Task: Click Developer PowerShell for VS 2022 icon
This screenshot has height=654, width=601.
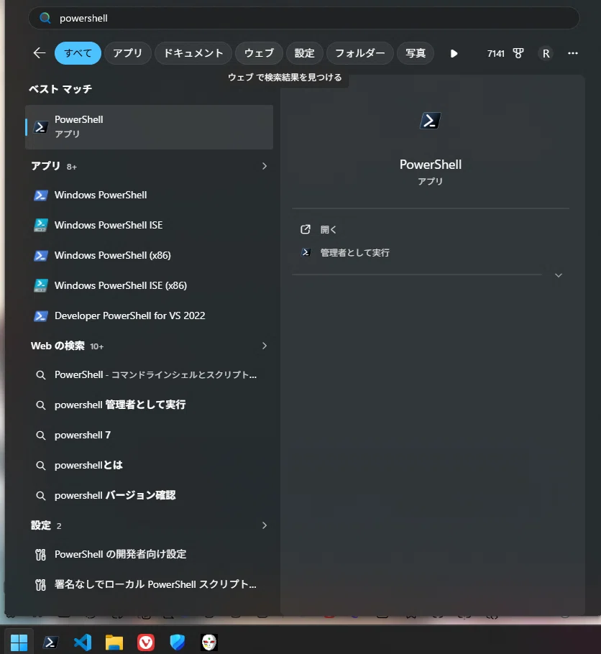Action: (x=40, y=316)
